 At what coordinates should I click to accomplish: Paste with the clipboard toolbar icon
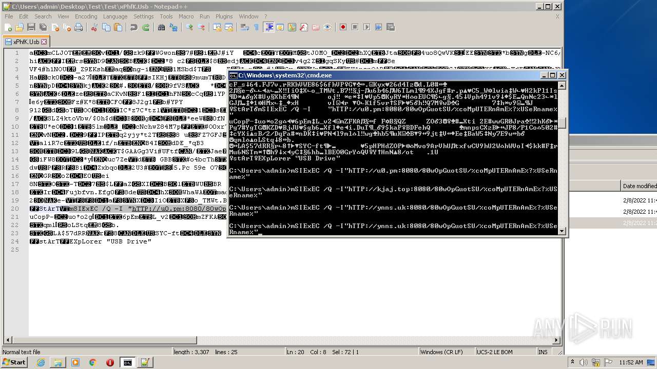[x=118, y=27]
